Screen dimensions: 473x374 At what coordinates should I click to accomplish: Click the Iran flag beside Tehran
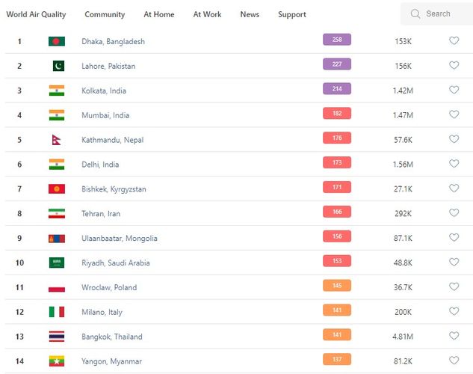click(x=57, y=213)
